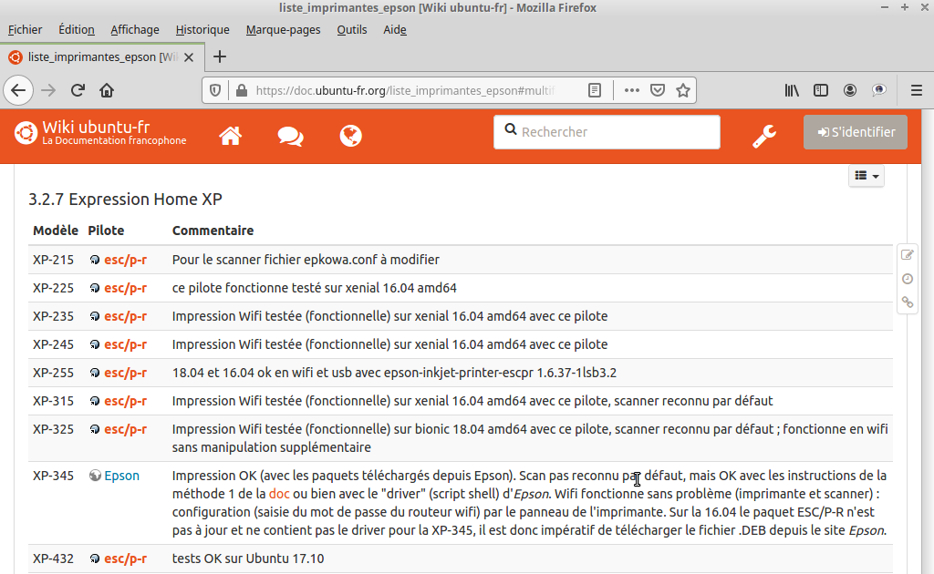Viewport: 934px width, 574px height.
Task: Open the Aide menu
Action: tap(394, 30)
